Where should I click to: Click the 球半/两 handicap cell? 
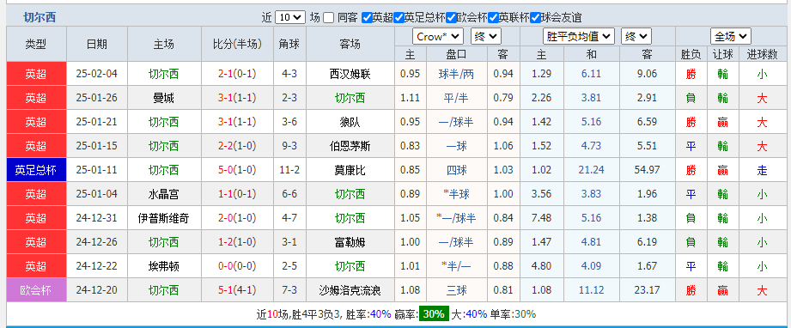coord(457,74)
